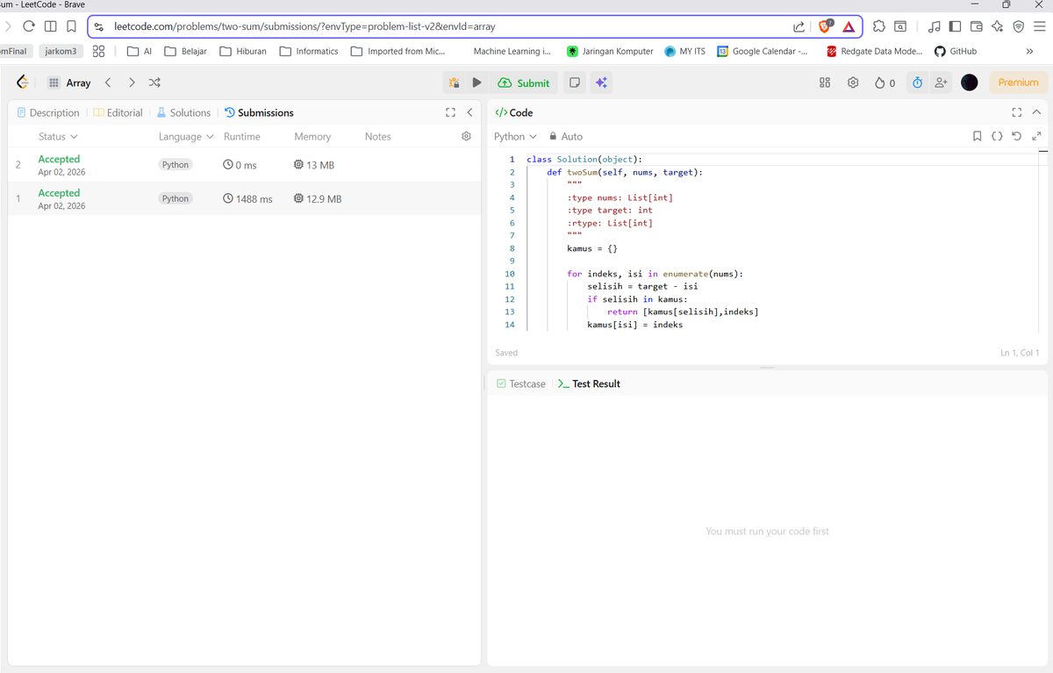This screenshot has width=1053, height=673.
Task: Maximize the Submissions panel
Action: [x=450, y=112]
